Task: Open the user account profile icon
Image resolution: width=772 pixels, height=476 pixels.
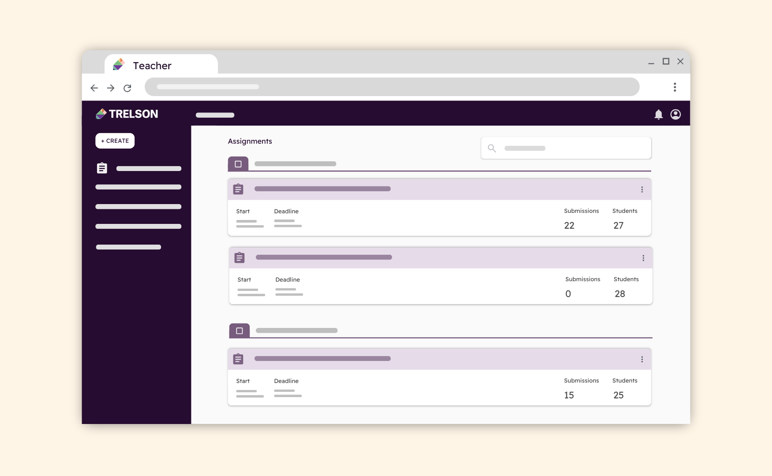Action: point(675,115)
